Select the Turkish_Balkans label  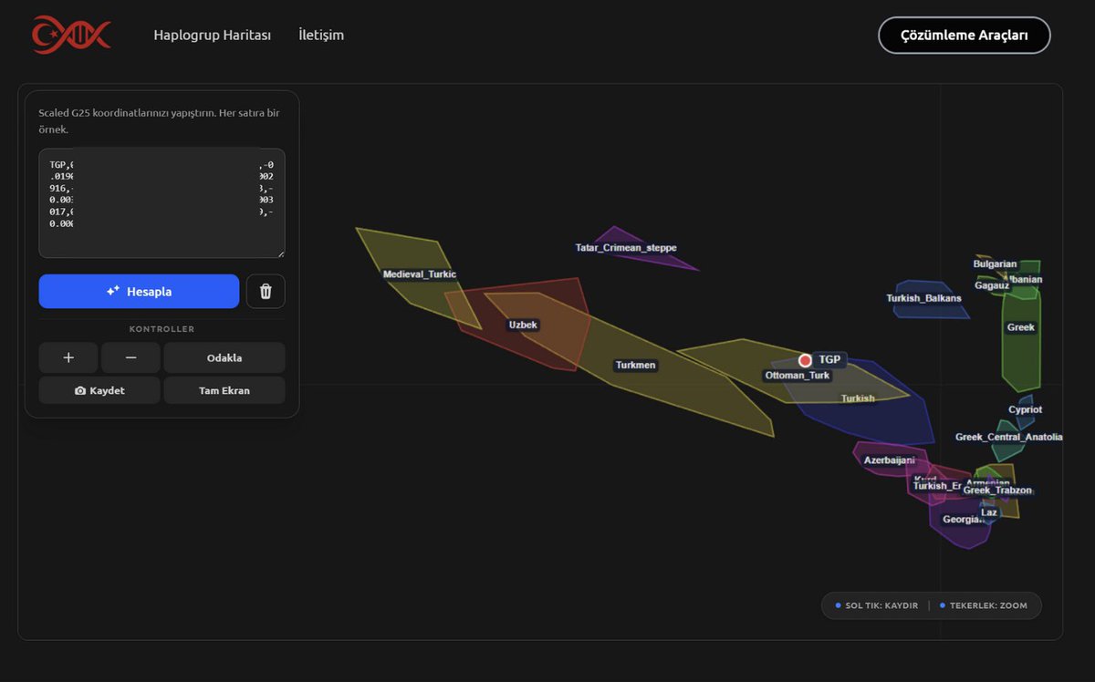click(x=923, y=299)
